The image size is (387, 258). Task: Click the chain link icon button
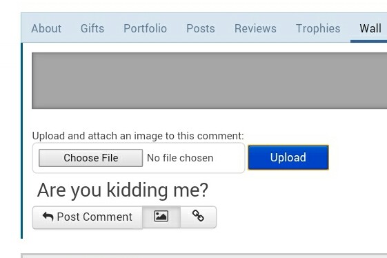click(x=198, y=217)
